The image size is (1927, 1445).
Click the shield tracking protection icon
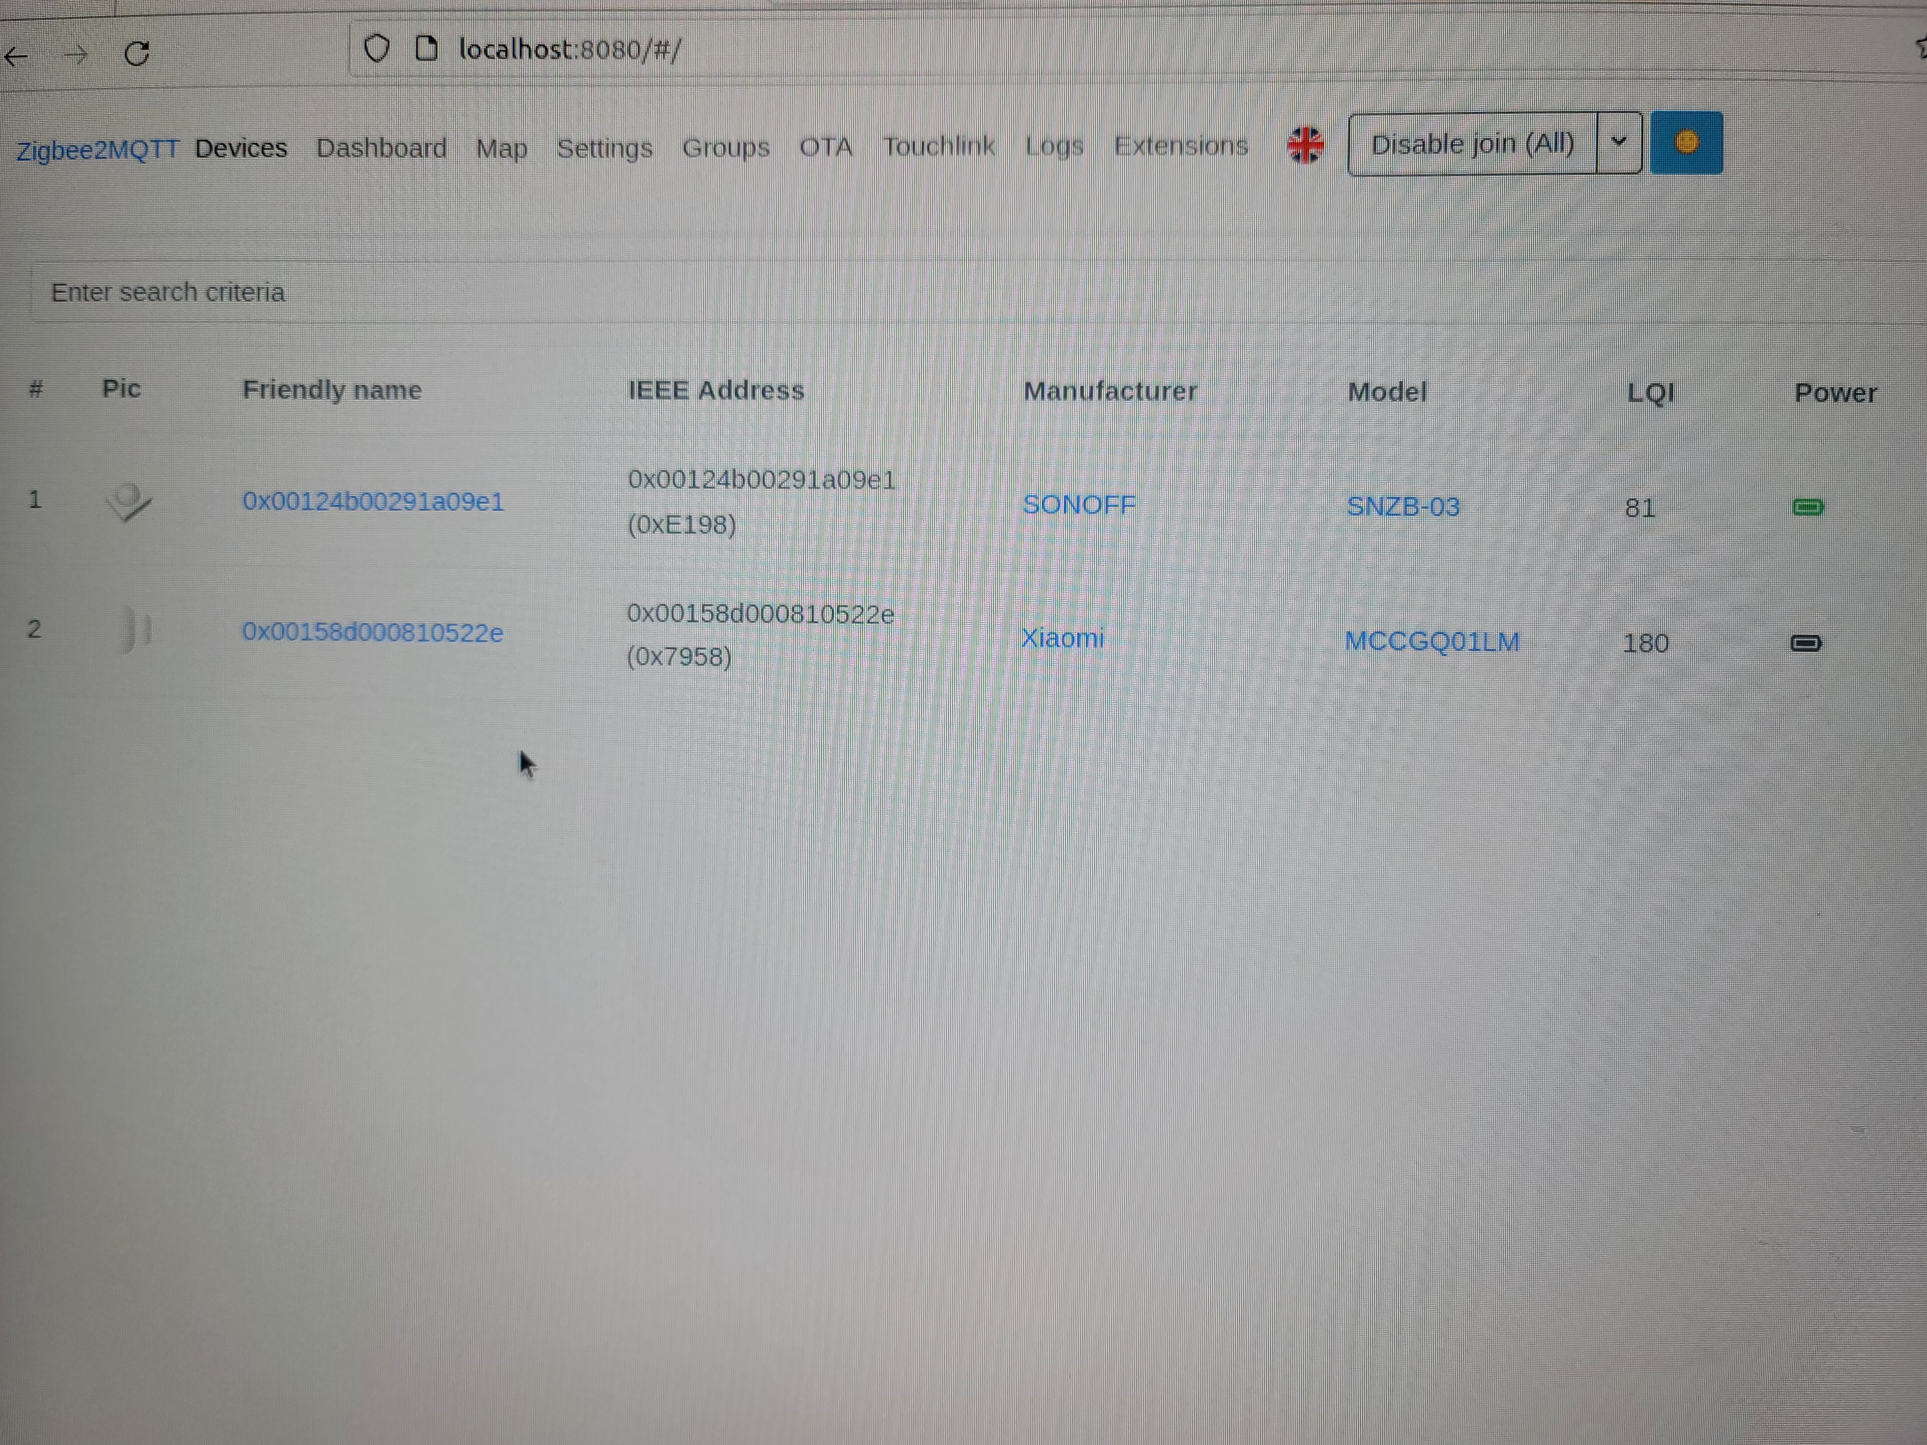(x=376, y=49)
